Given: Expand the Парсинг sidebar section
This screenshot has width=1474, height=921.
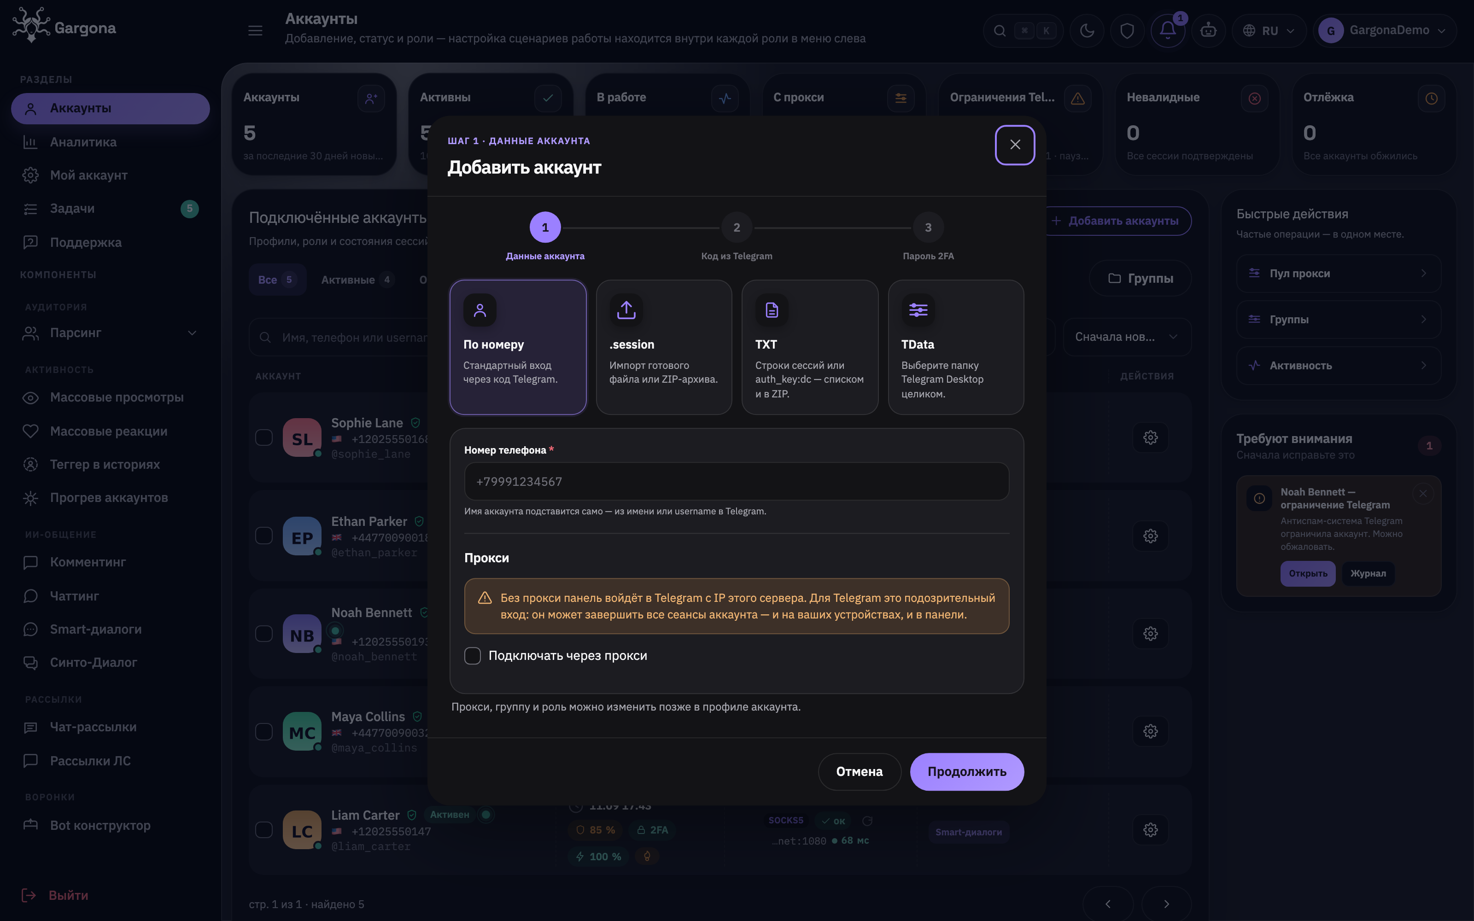Looking at the screenshot, I should coord(110,333).
